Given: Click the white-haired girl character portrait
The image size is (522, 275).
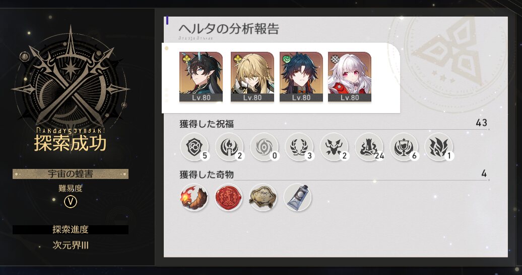Looking at the screenshot, I should [350, 77].
